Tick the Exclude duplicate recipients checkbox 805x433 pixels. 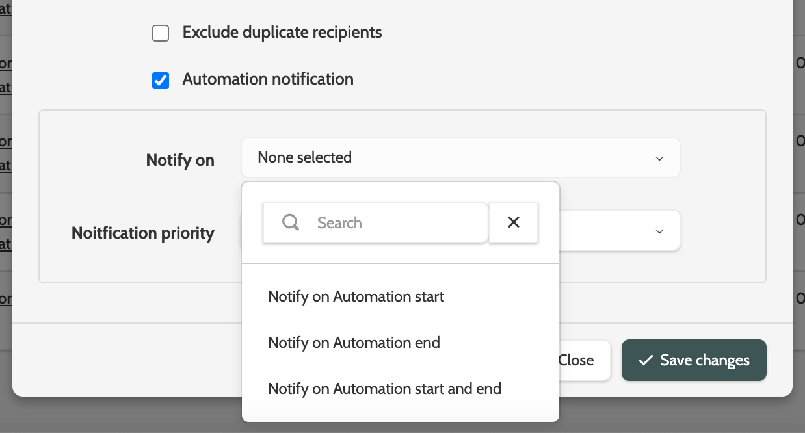point(161,33)
